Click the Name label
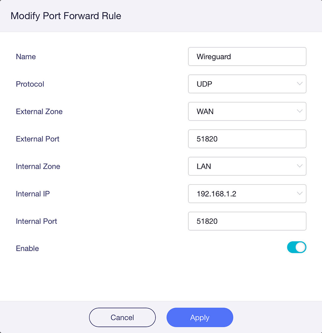The height and width of the screenshot is (333, 322). click(x=26, y=57)
